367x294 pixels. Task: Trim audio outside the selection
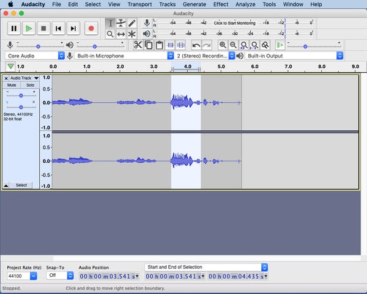(170, 45)
